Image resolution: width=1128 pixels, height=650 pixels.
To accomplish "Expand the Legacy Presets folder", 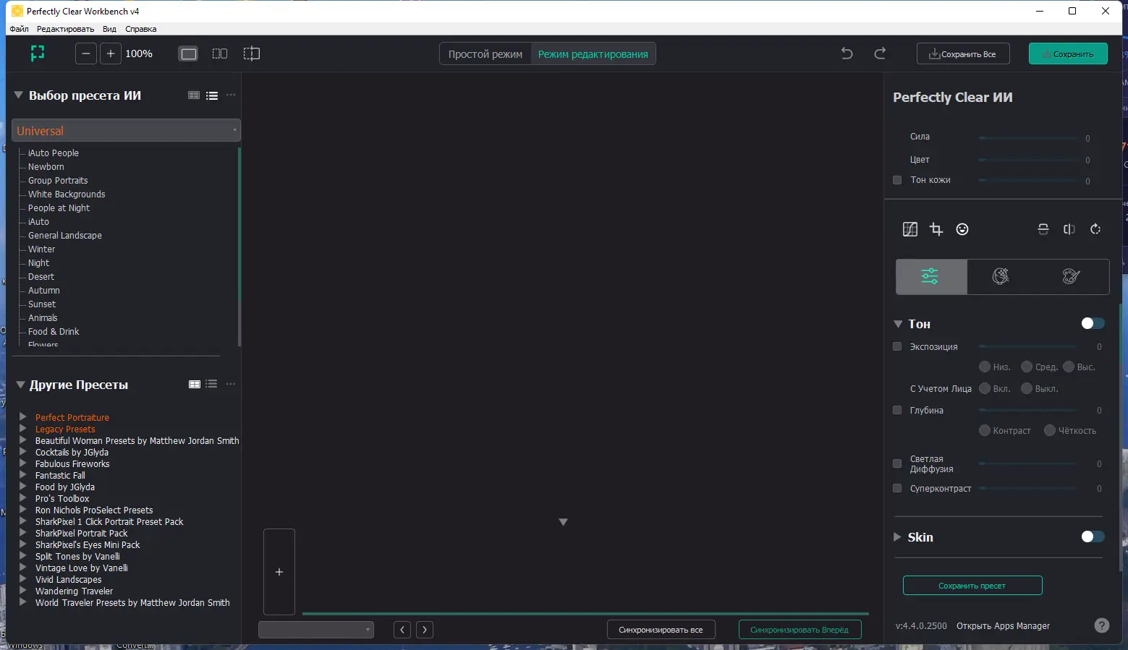I will coord(23,429).
